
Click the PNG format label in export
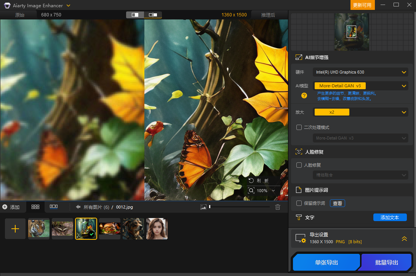pyautogui.click(x=340, y=242)
